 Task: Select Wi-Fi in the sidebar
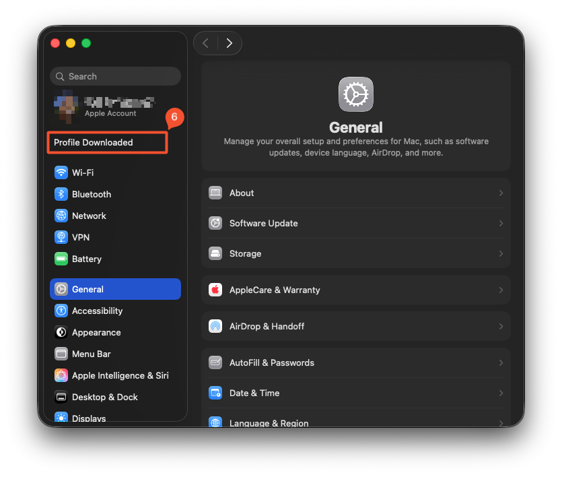point(115,172)
